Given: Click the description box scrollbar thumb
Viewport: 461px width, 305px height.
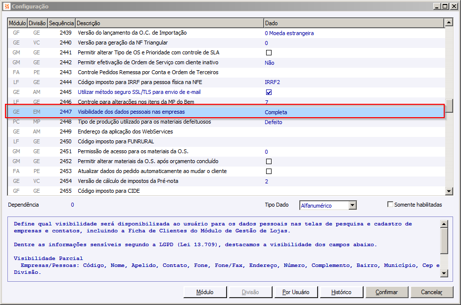Looking at the screenshot, I should click(x=444, y=241).
